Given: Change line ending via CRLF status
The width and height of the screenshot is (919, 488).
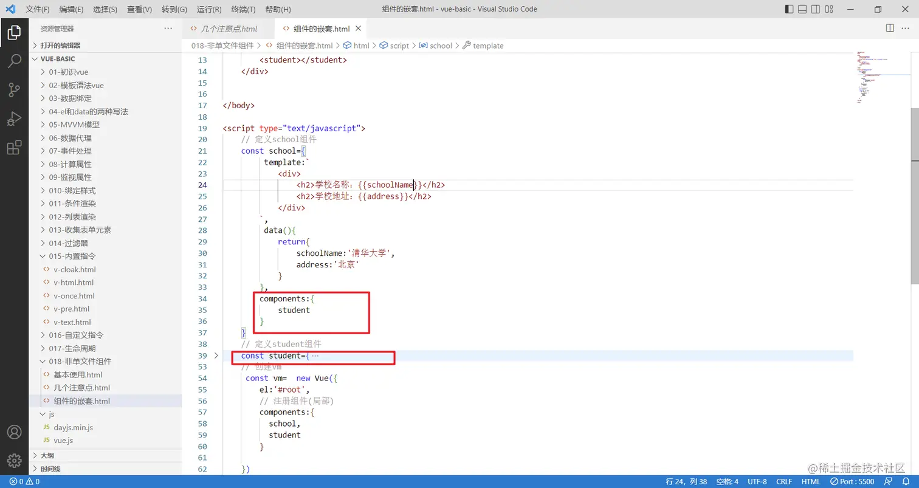Looking at the screenshot, I should click(x=784, y=481).
